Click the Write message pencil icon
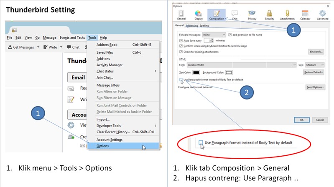 pyautogui.click(x=71, y=100)
